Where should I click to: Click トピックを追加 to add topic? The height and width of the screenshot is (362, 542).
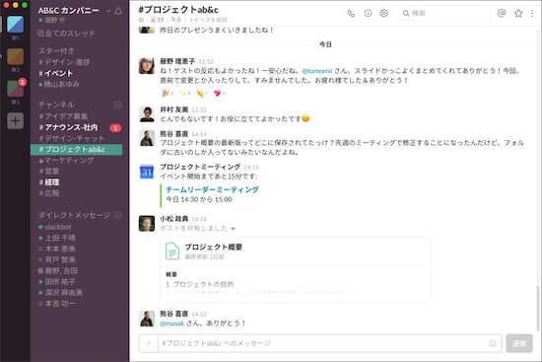(207, 20)
